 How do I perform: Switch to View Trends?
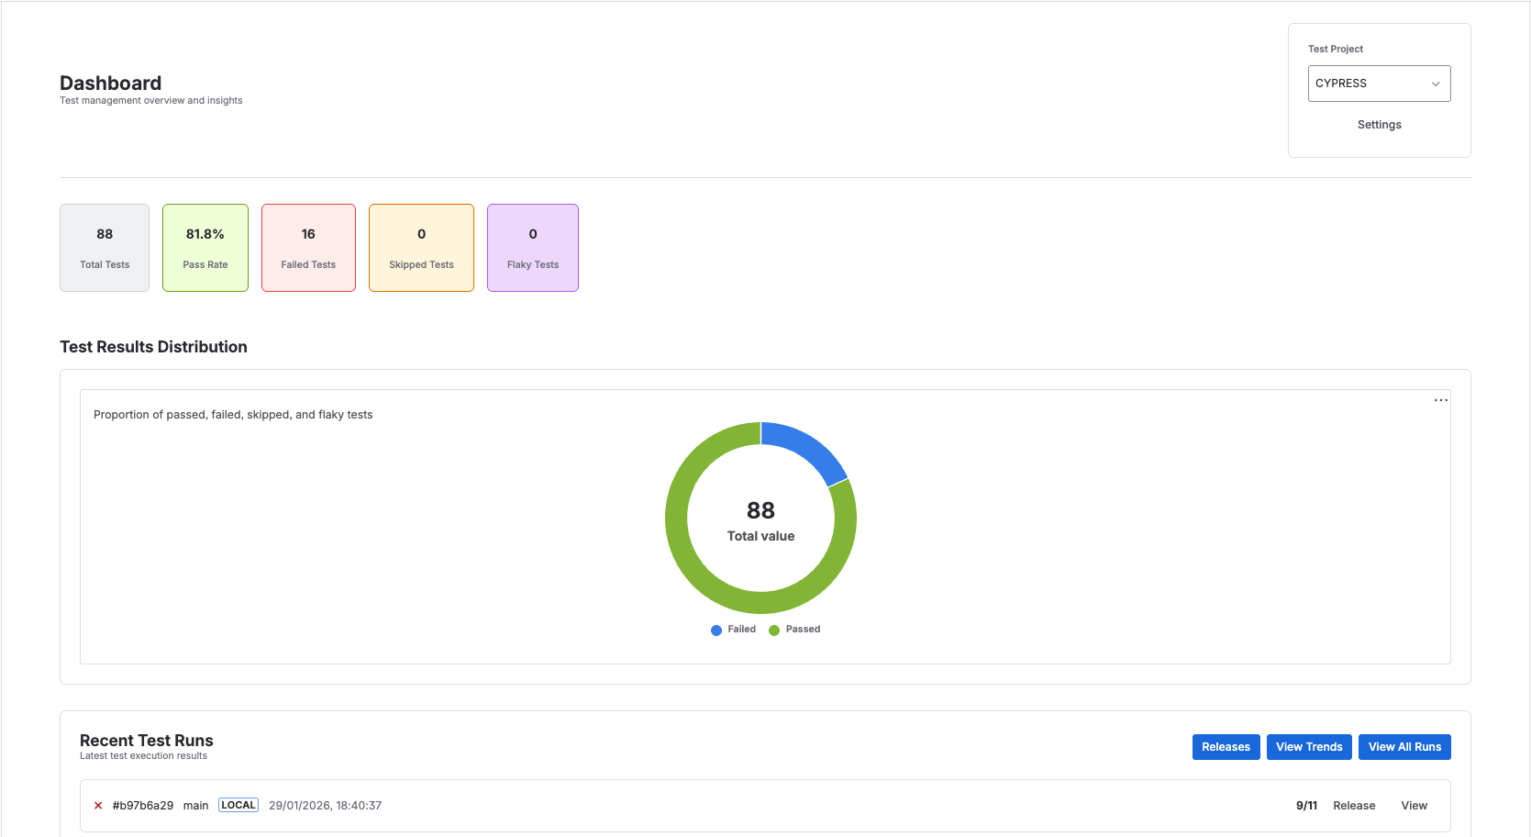(1308, 746)
